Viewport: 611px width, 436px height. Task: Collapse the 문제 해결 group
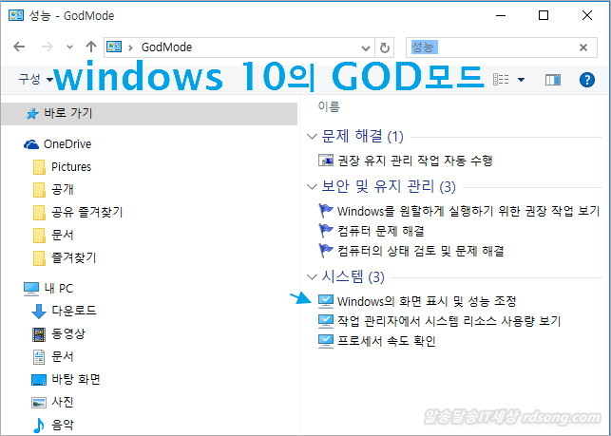[x=313, y=137]
